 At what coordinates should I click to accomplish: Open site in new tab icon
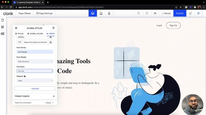pyautogui.click(x=190, y=13)
